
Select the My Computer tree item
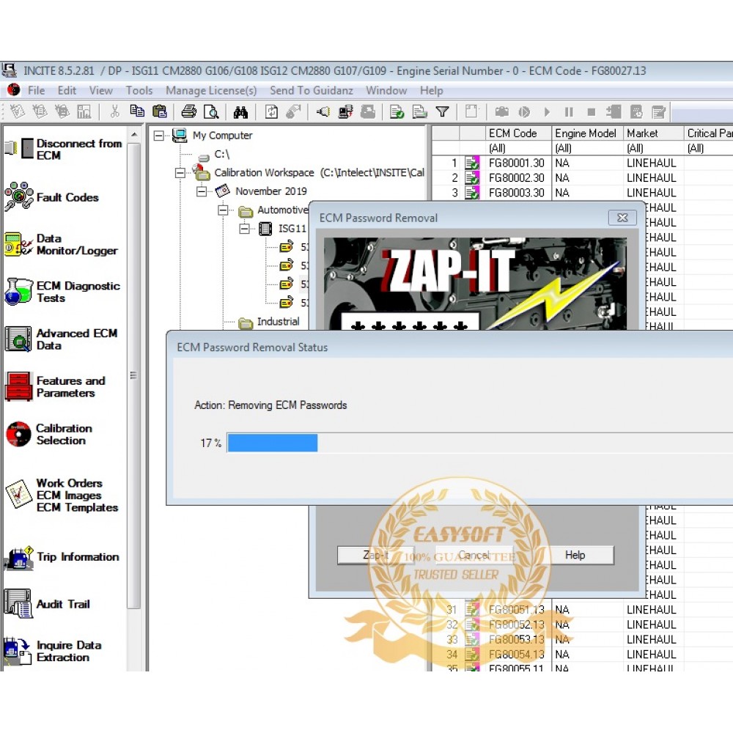[x=223, y=136]
